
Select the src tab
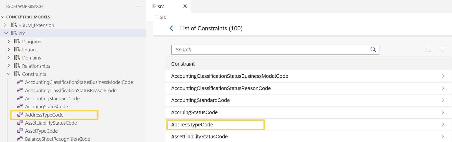pyautogui.click(x=161, y=6)
